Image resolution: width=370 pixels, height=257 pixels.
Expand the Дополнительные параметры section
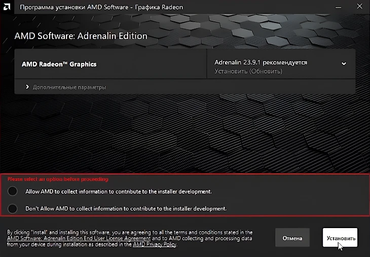pos(69,87)
